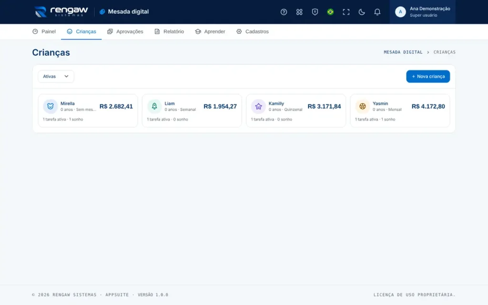Click Kamilly's '1 tarefa ativa · 0 sonho' text
The width and height of the screenshot is (488, 305).
(x=271, y=119)
